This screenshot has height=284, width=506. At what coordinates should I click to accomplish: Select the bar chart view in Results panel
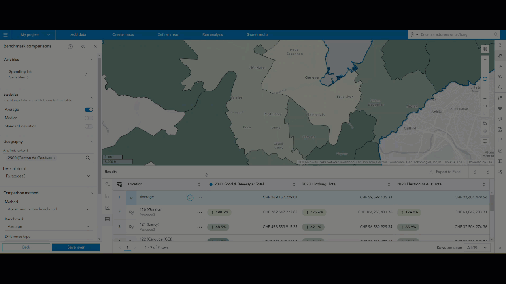[107, 196]
